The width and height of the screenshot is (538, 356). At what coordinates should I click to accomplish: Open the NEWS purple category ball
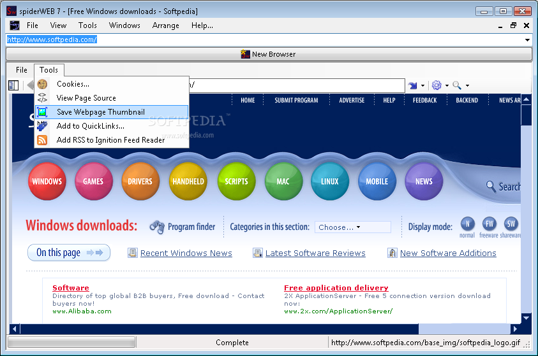point(424,182)
